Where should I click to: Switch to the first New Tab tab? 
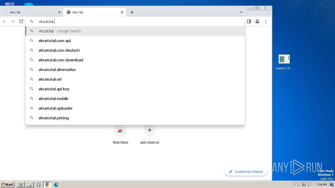[31, 12]
